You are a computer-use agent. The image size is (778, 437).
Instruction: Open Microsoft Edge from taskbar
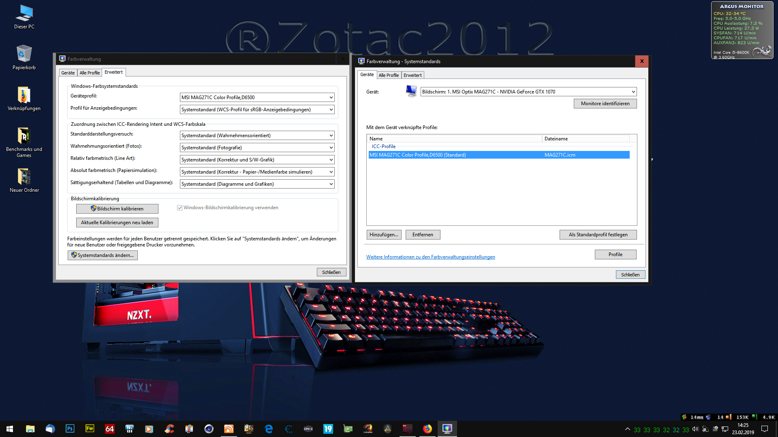click(268, 429)
